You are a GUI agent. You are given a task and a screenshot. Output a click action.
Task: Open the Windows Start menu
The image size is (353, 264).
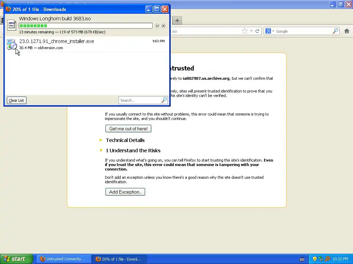coord(17,259)
